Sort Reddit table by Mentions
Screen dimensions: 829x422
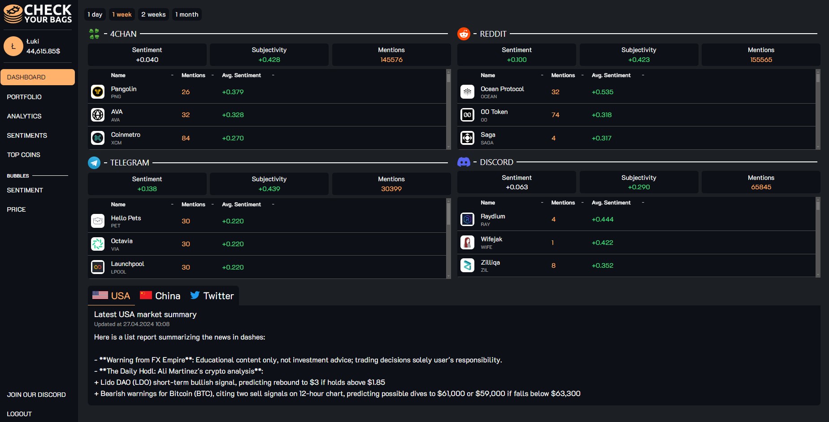pyautogui.click(x=563, y=75)
